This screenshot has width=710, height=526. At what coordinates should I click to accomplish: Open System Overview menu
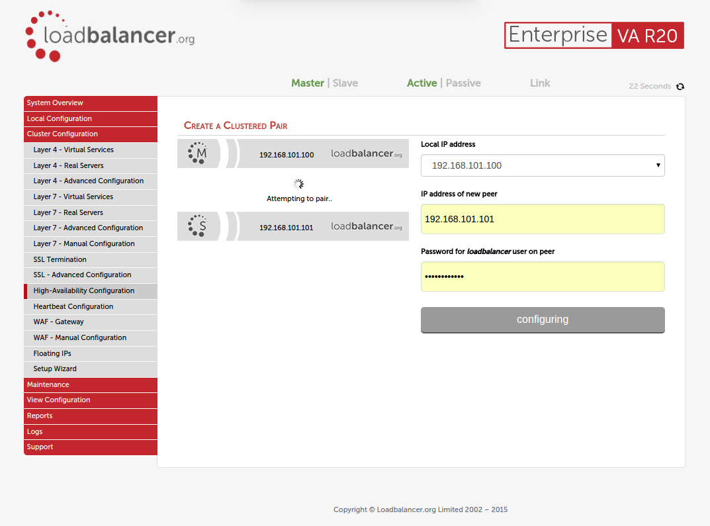tap(91, 103)
